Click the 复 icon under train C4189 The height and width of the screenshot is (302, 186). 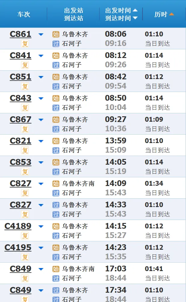coord(25,236)
